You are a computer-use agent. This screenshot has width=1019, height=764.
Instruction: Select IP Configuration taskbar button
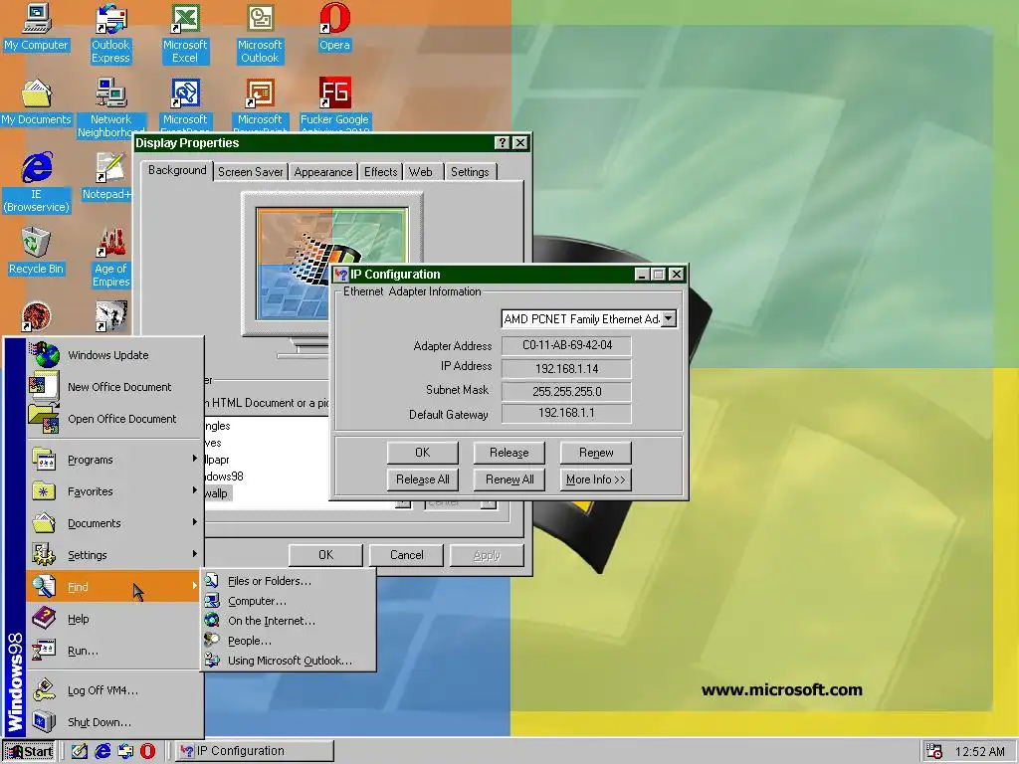point(254,751)
